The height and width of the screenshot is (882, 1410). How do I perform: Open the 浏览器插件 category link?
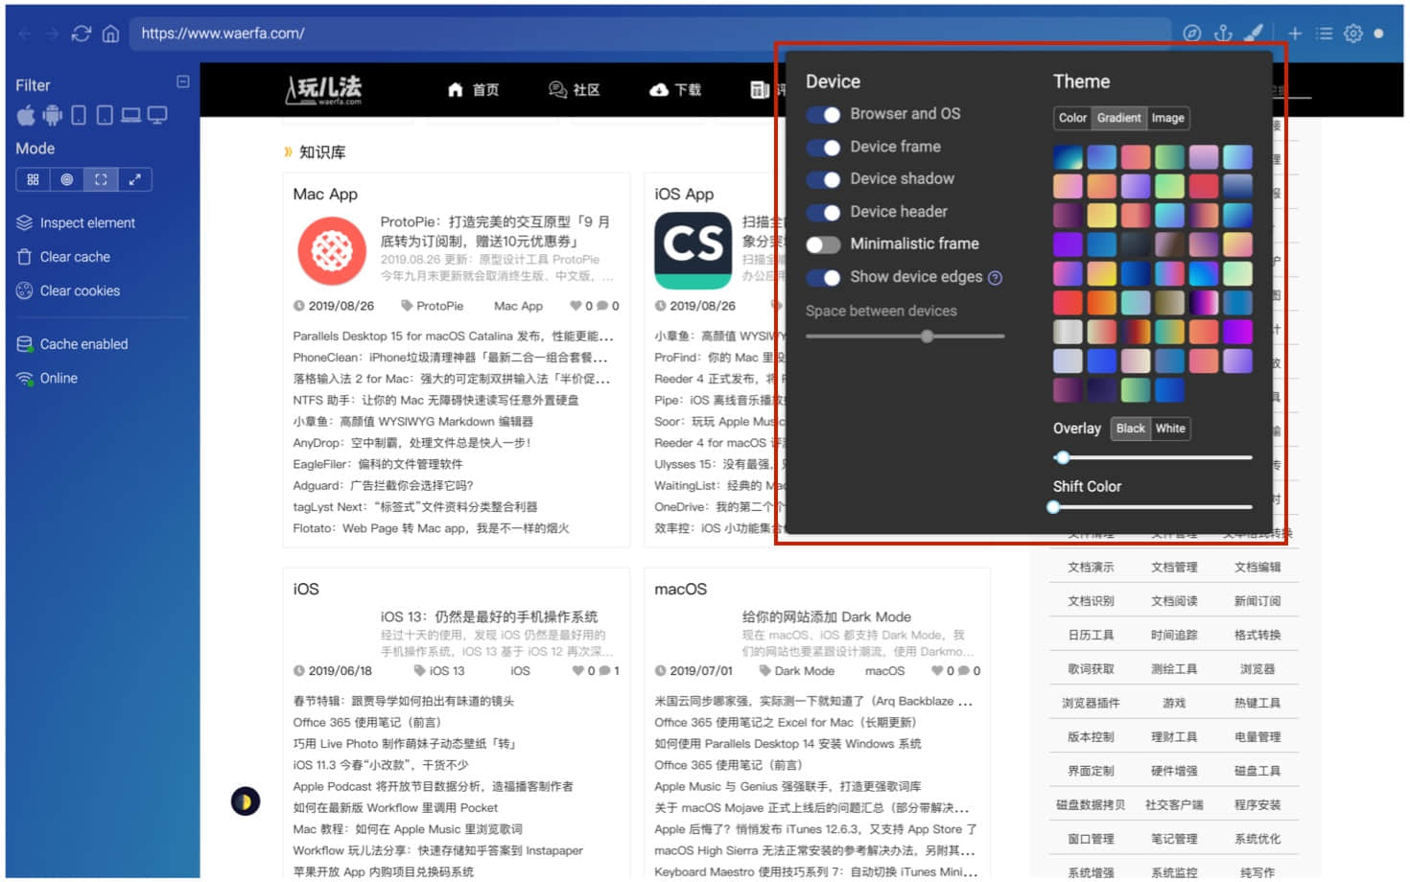1091,704
